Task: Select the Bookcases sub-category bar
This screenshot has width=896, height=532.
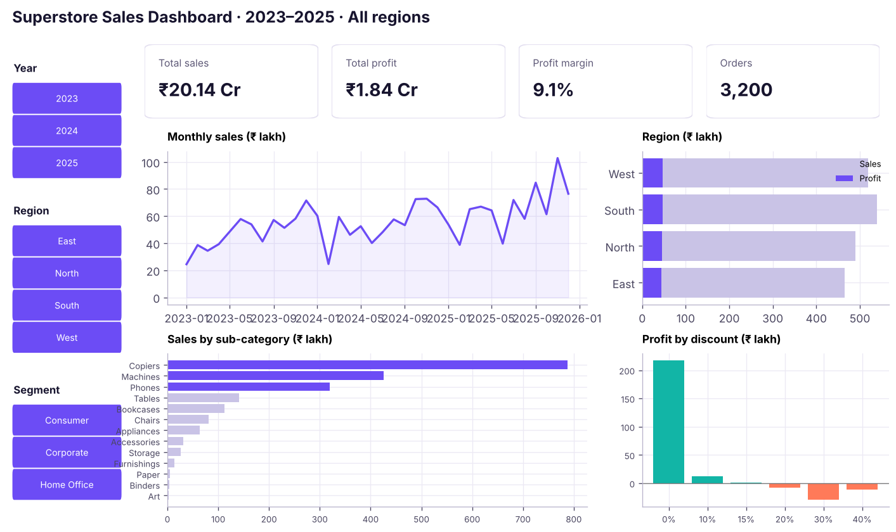Action: pyautogui.click(x=196, y=408)
